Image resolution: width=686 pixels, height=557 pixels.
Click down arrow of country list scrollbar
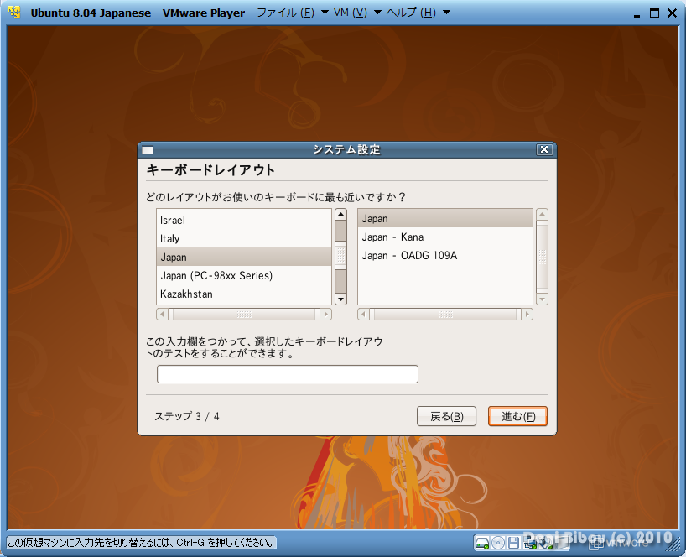pos(340,299)
